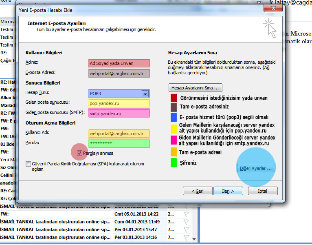The height and width of the screenshot is (245, 312).
Task: Enable the Güvenli Parola Kimlik Doğrulaması (SPA) checkbox
Action: (x=28, y=164)
